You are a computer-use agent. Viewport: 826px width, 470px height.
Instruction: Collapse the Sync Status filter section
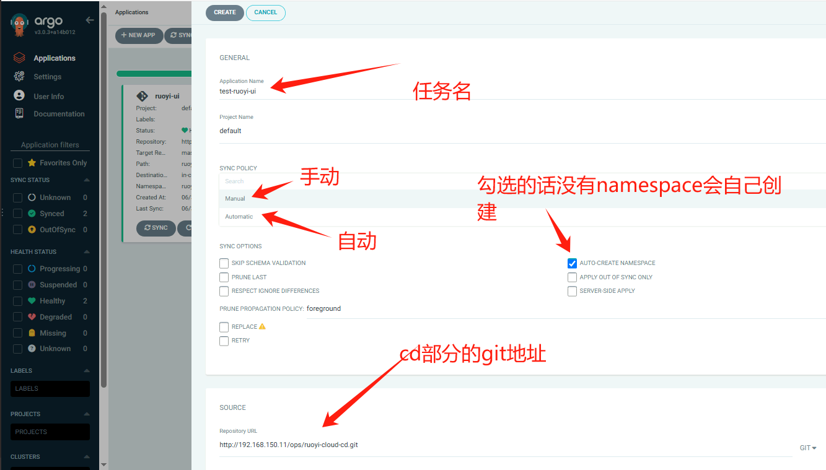(86, 180)
